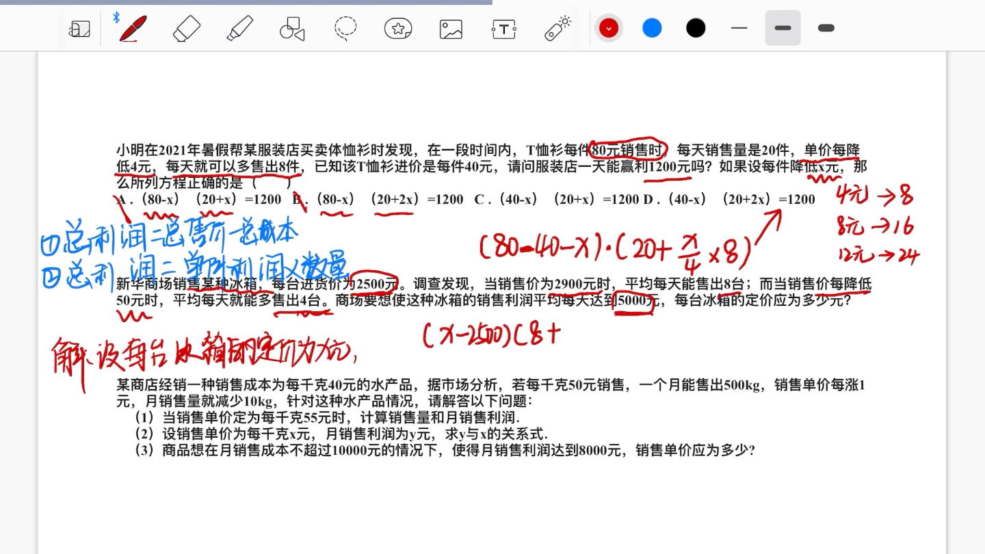Open the star Elements/stickers tool
985x554 pixels.
397,28
